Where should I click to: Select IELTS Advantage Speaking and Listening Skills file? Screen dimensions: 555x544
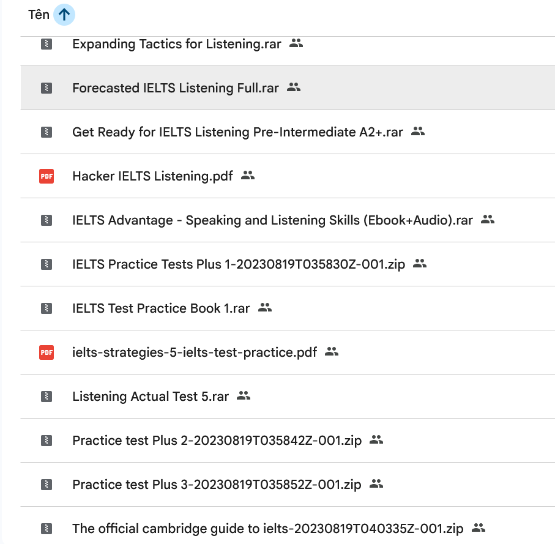pos(272,220)
